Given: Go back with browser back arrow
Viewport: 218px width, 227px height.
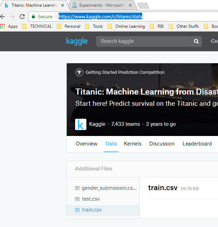Looking at the screenshot, I should click(x=3, y=17).
